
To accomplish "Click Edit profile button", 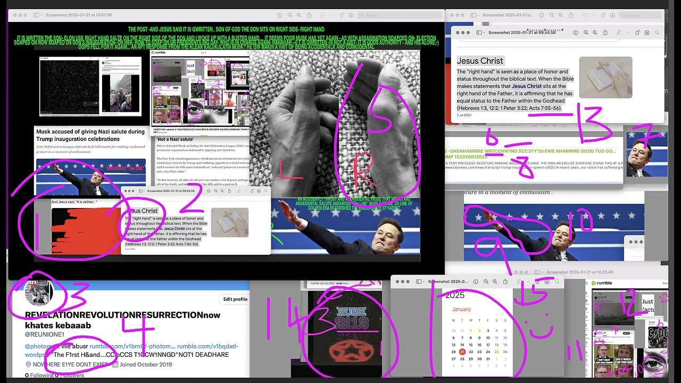I will click(x=235, y=299).
